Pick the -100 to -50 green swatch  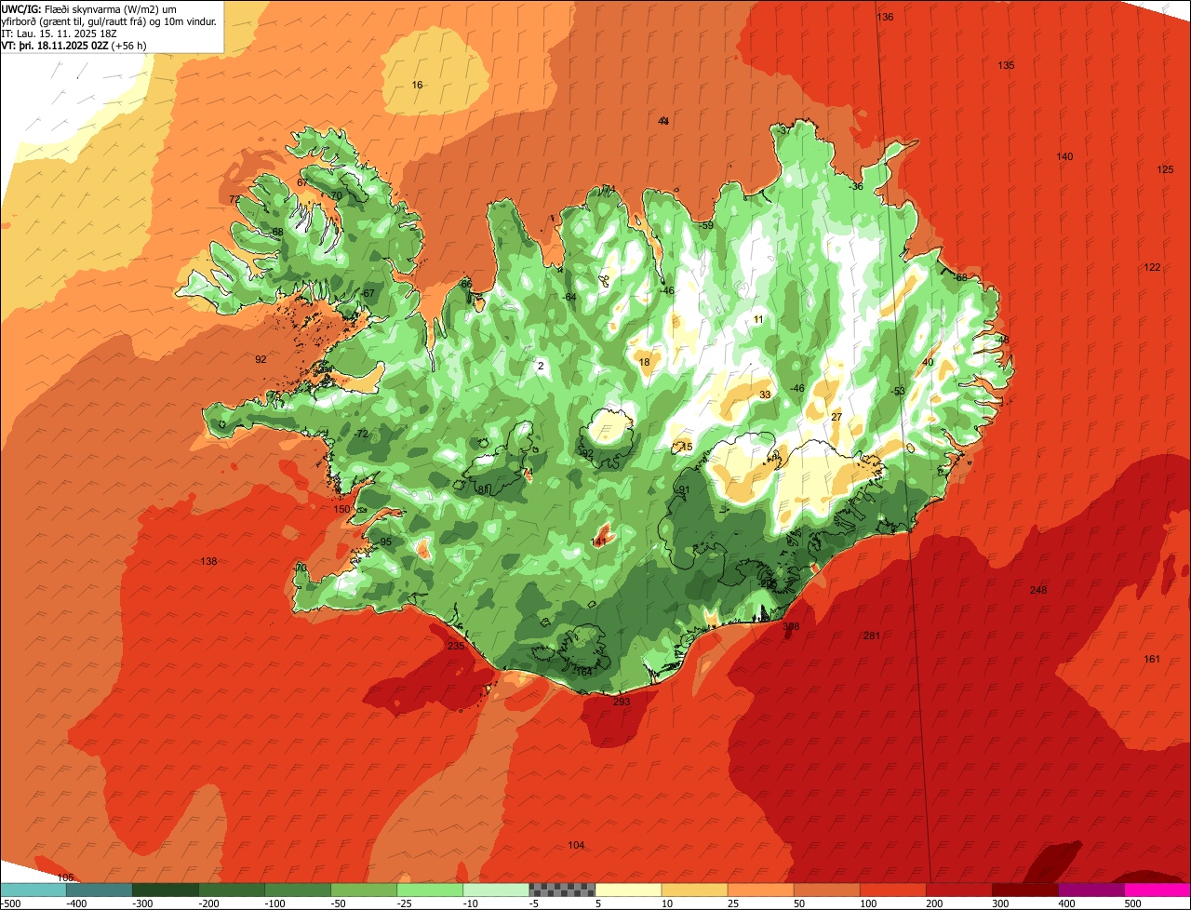(x=298, y=890)
